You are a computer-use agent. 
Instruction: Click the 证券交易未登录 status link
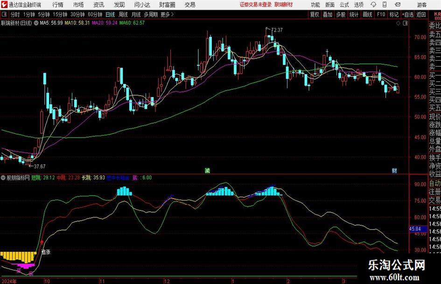256,5
